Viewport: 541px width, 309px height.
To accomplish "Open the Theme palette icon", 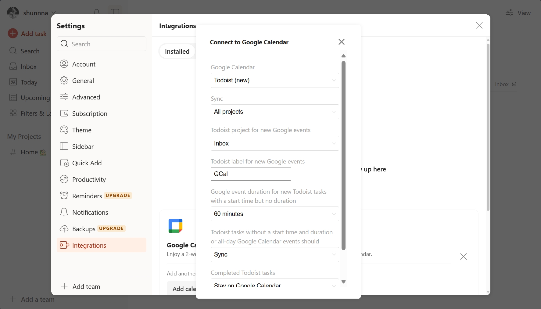I will click(64, 130).
